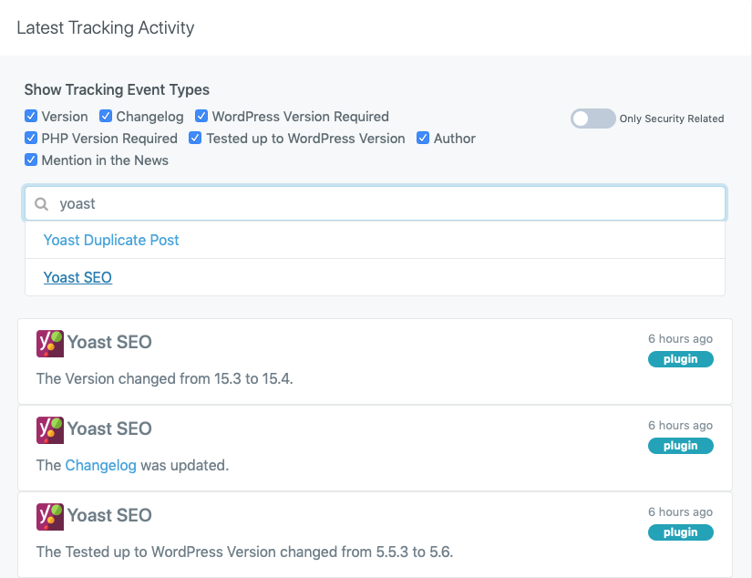Click 'Tested up to WordPress Version changed' message
Screen dimensions: 752x578
(x=244, y=552)
